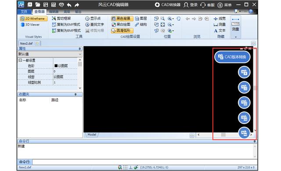Toggle the checkmark icon in status bar
This screenshot has height=171, width=281.
coord(136,167)
